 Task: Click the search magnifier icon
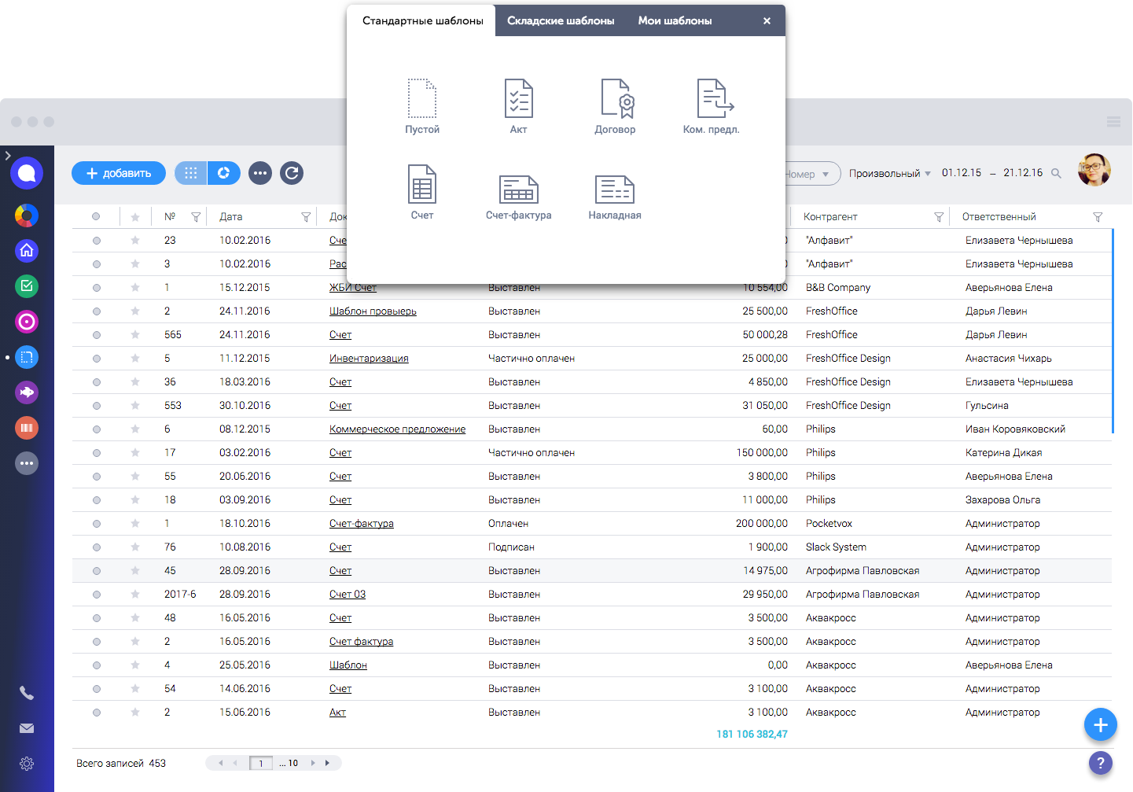click(1056, 174)
